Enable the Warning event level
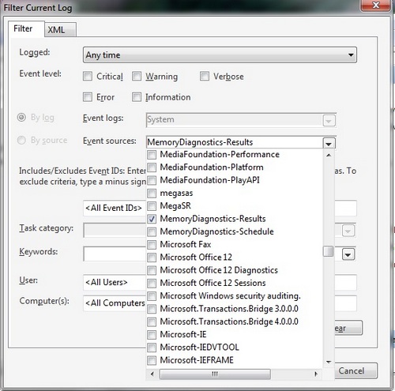The height and width of the screenshot is (391, 395). tap(137, 77)
